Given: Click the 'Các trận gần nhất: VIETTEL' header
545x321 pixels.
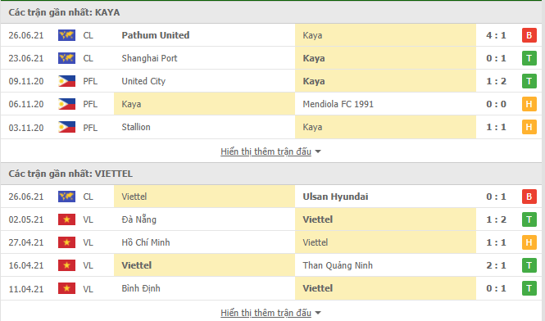Looking at the screenshot, I should pos(70,174).
